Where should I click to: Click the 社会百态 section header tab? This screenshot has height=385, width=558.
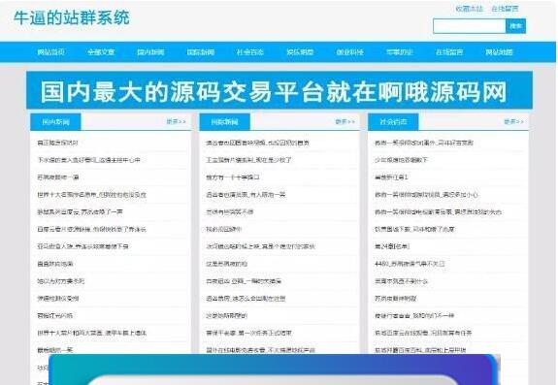tap(393, 122)
